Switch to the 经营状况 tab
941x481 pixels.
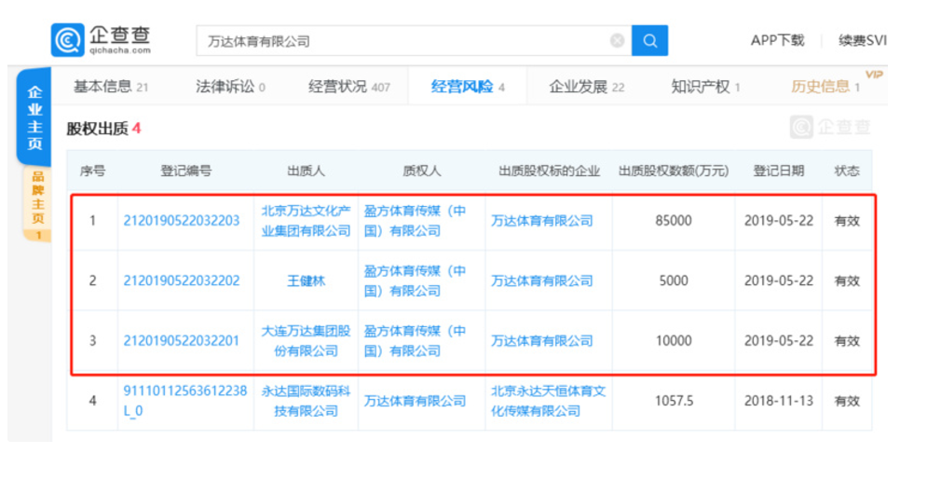point(349,87)
